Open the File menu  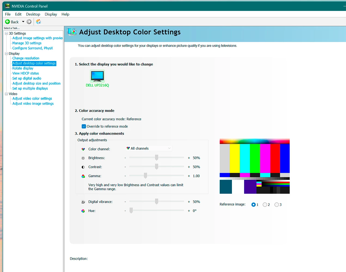coord(8,14)
